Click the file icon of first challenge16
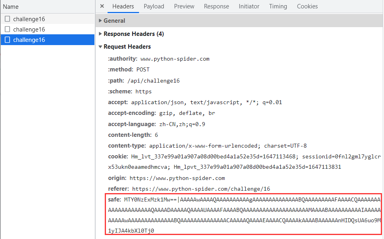384x239 pixels. pyautogui.click(x=7, y=19)
